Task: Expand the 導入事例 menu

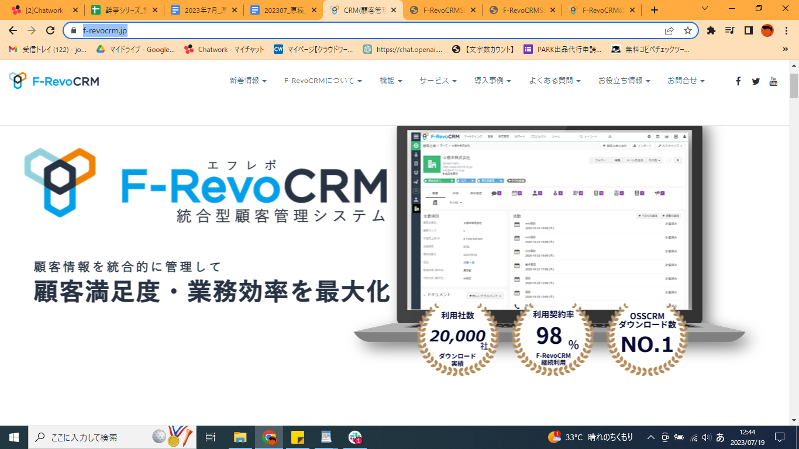Action: pos(493,81)
